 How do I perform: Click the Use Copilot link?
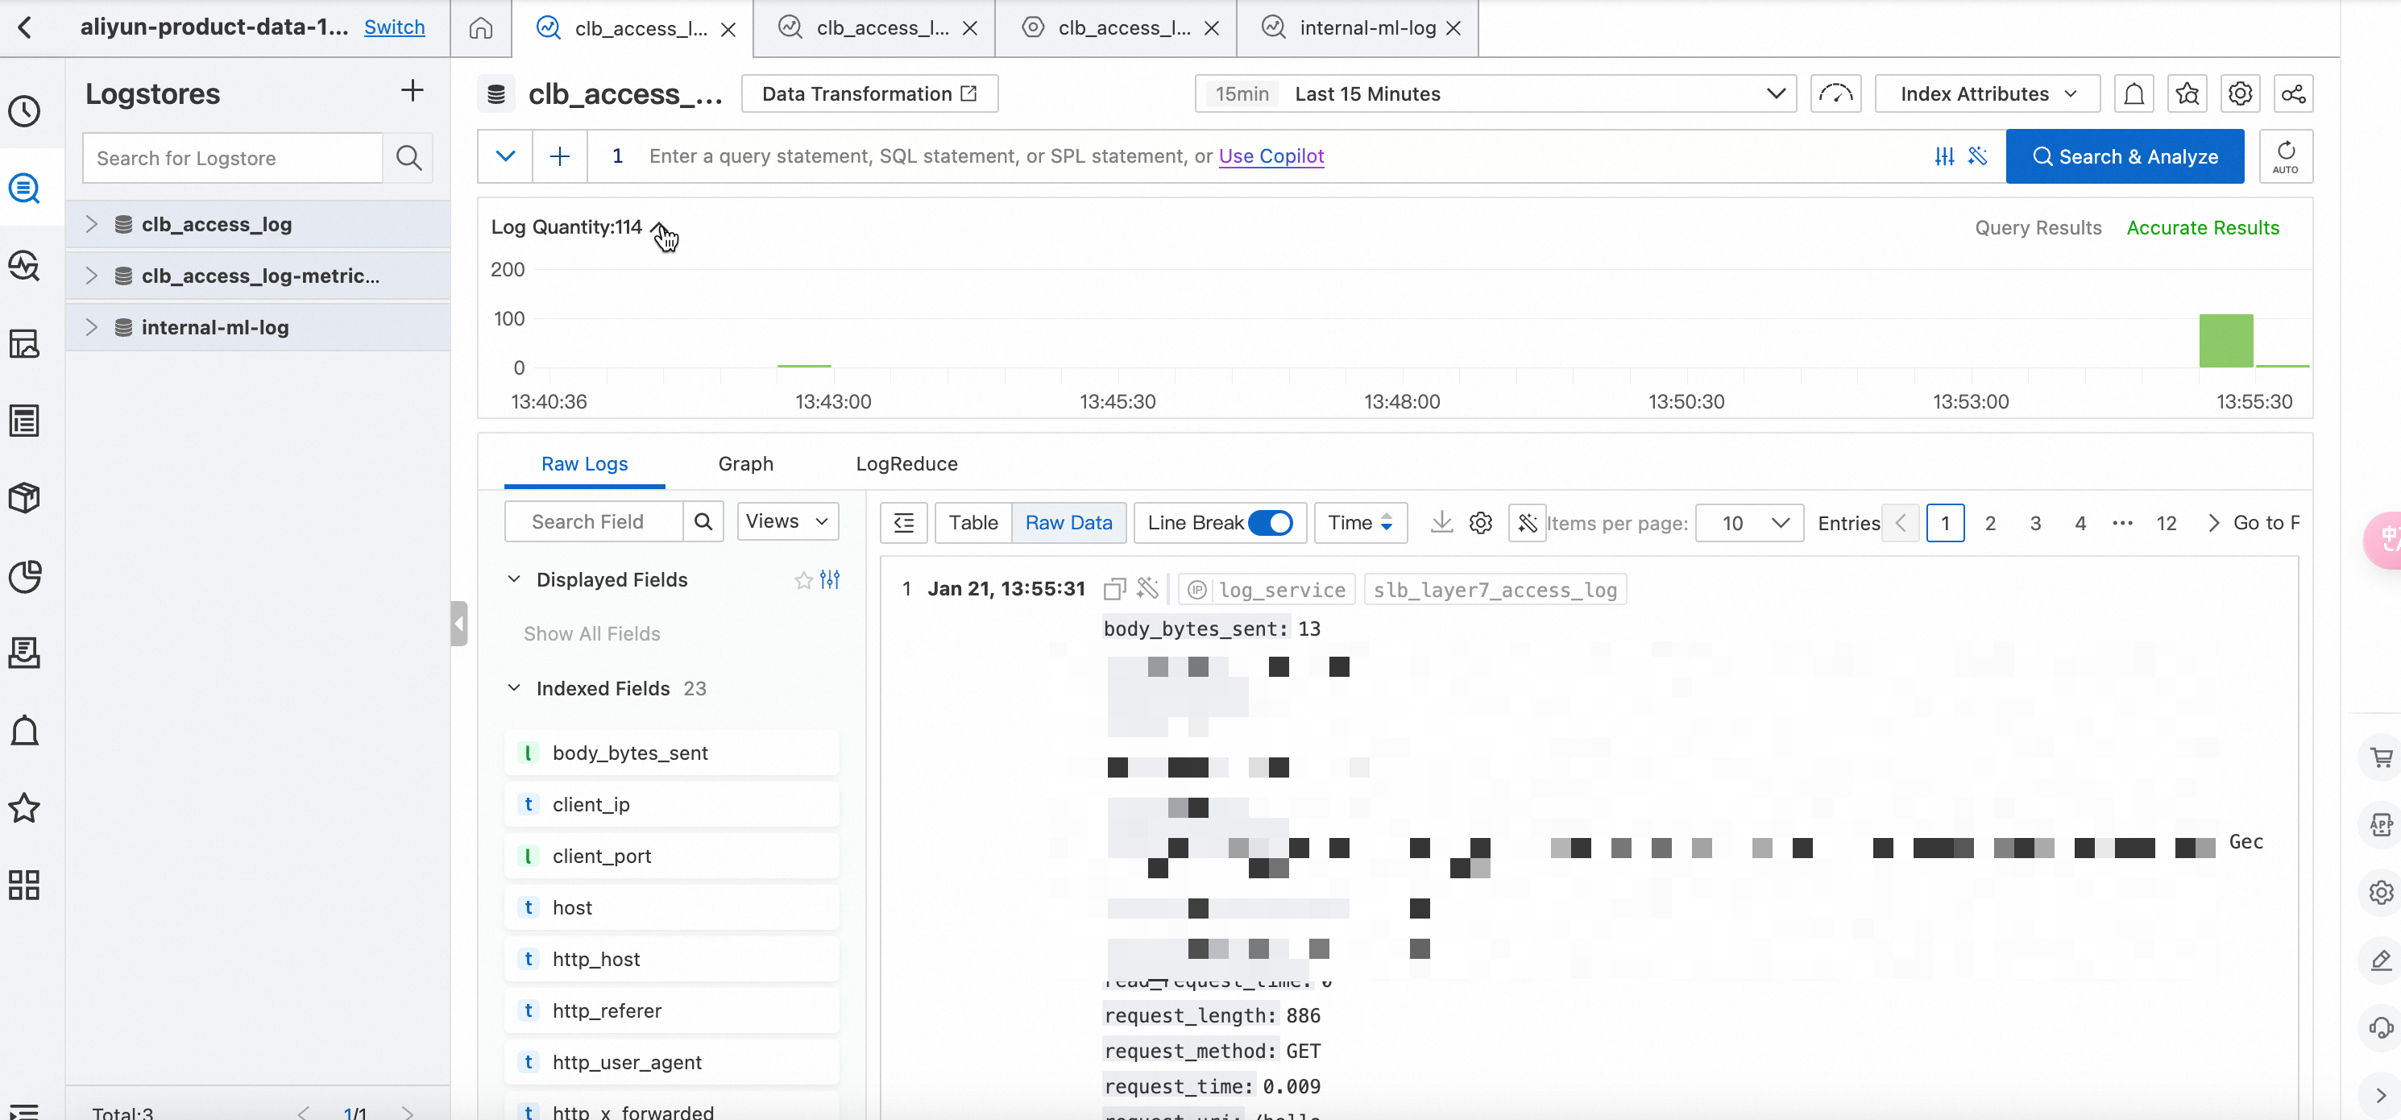[x=1271, y=156]
